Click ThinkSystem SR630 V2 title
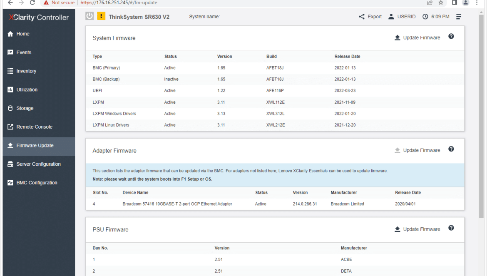This screenshot has height=276, width=487. [139, 17]
